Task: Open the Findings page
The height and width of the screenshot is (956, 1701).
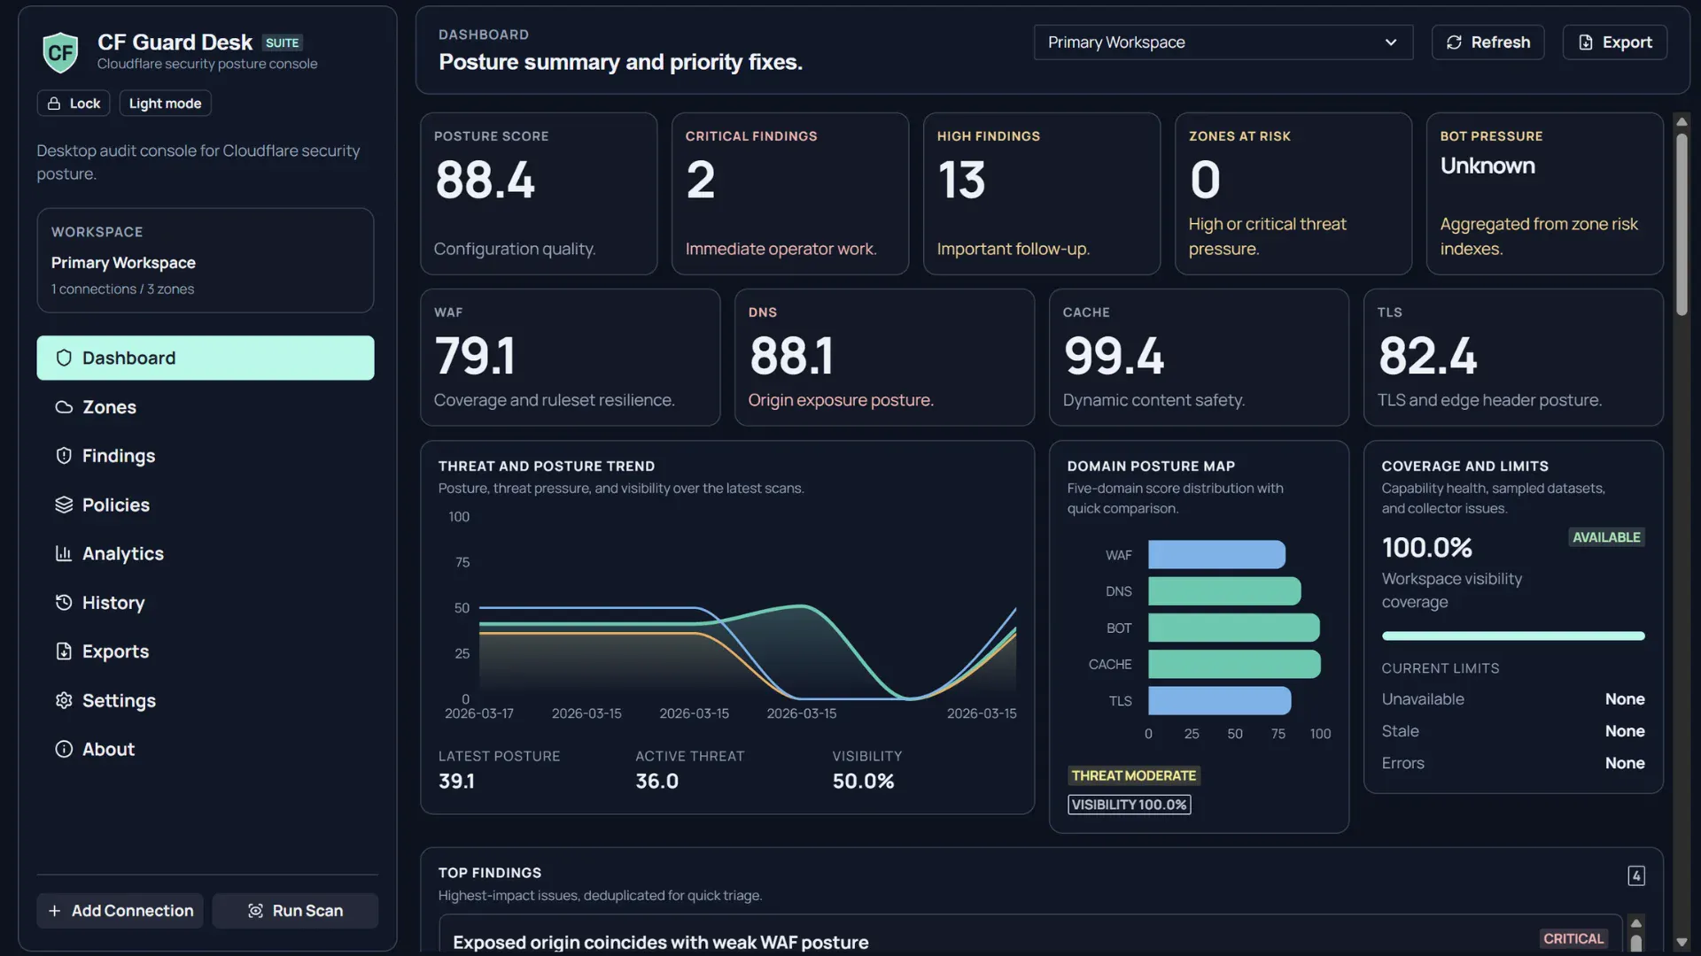Action: 206,456
